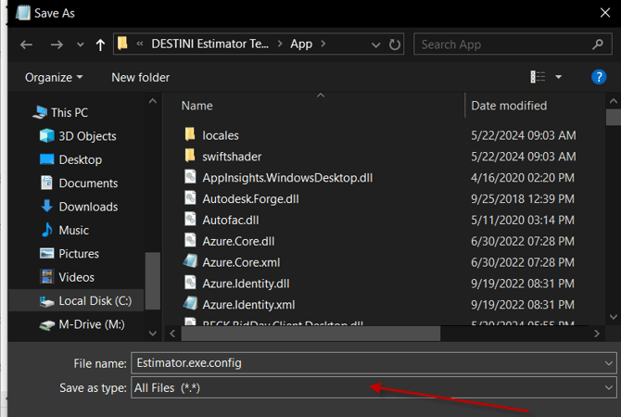
Task: Sort files by the Name column
Action: (x=197, y=106)
